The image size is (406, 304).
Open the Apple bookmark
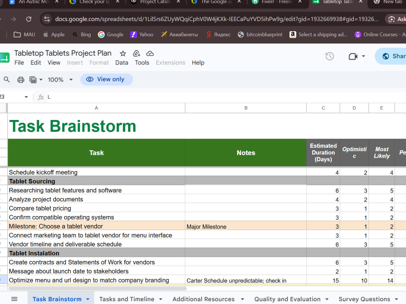[x=54, y=34]
